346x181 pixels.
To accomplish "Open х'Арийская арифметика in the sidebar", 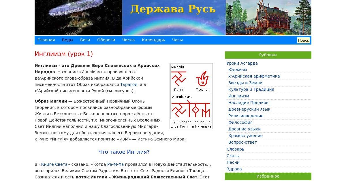I will [x=254, y=76].
